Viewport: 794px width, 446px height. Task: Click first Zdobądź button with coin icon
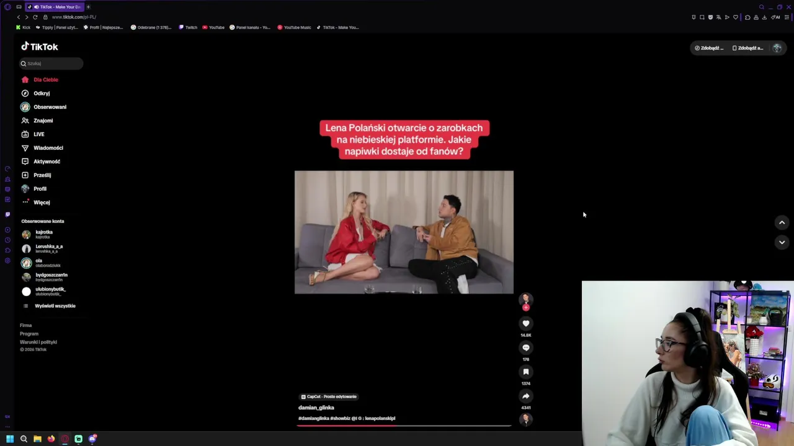[x=709, y=48]
